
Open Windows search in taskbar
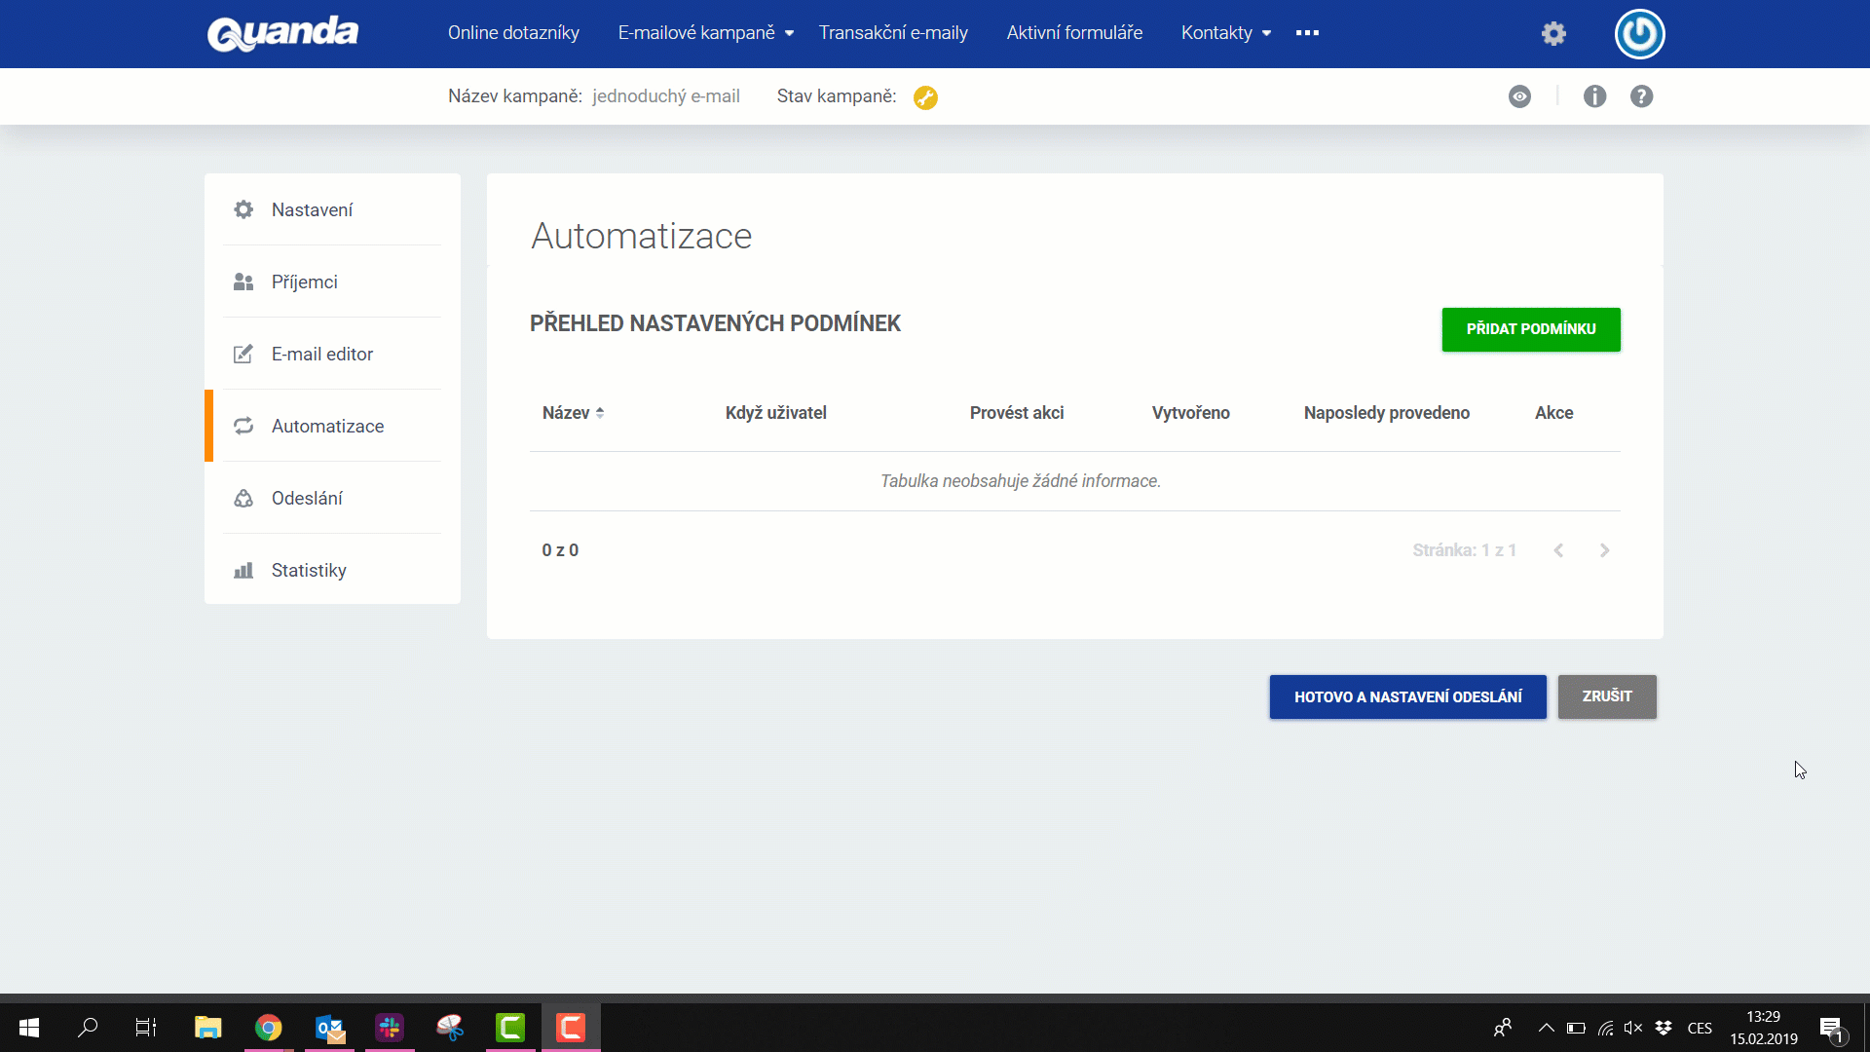pos(88,1028)
